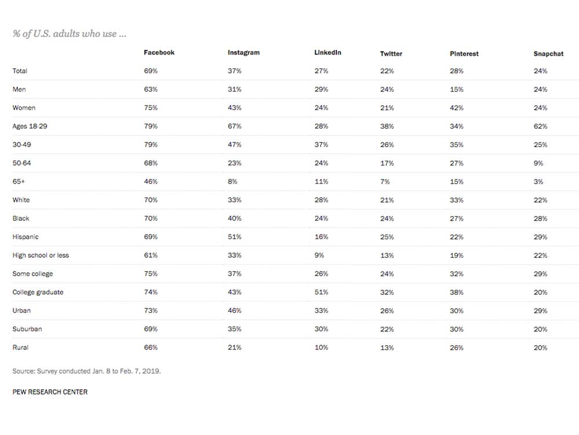Select the Ages 18-29 row label

[29, 126]
